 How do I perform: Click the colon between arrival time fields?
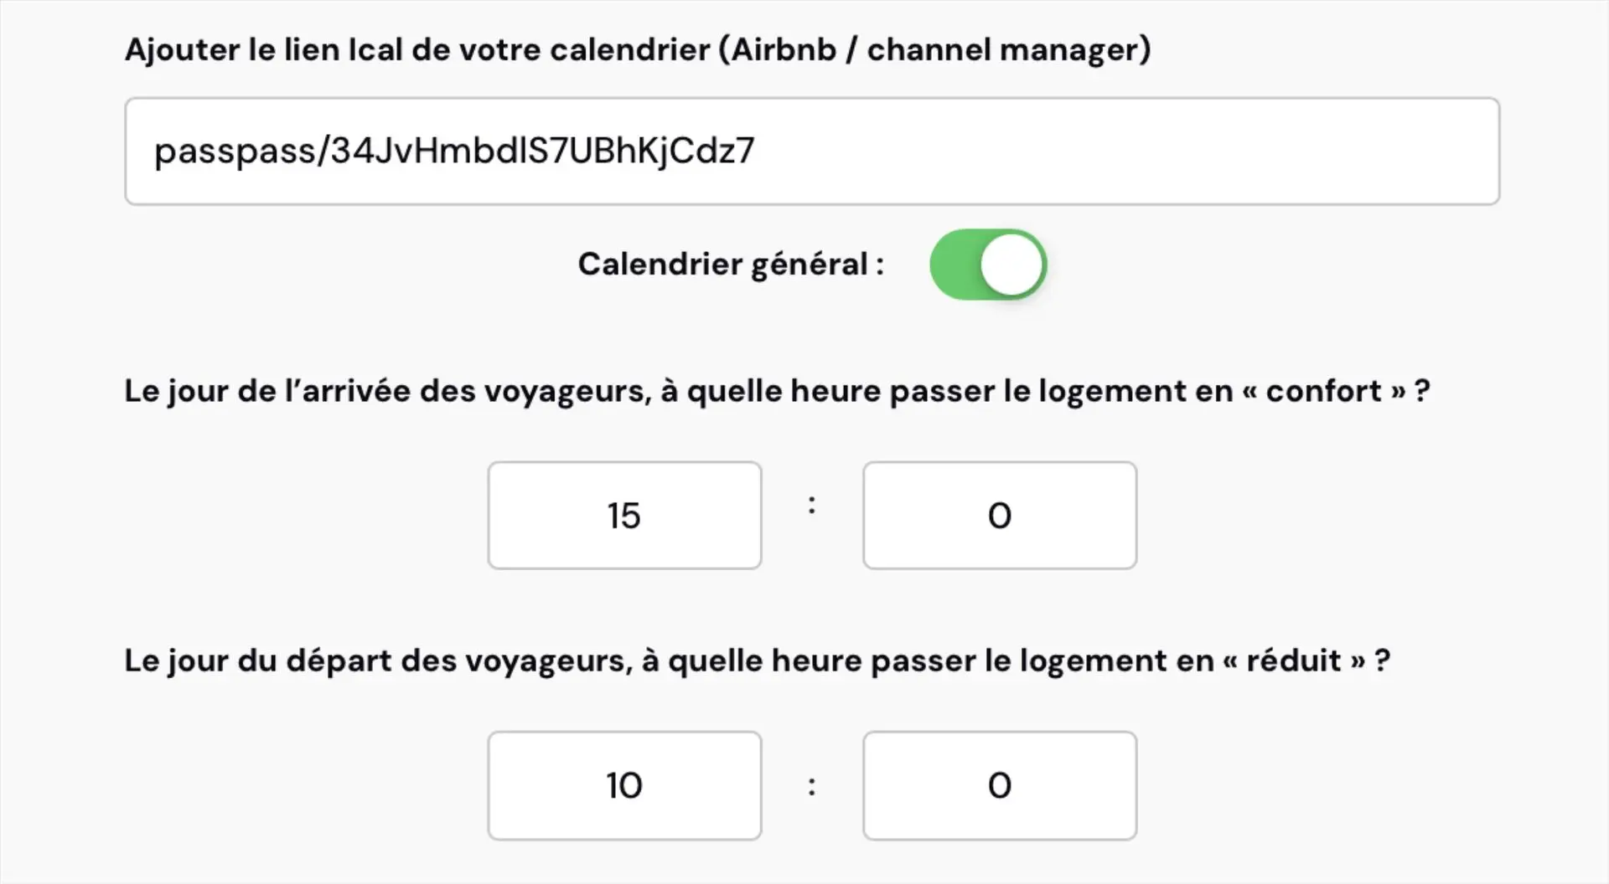pos(811,505)
